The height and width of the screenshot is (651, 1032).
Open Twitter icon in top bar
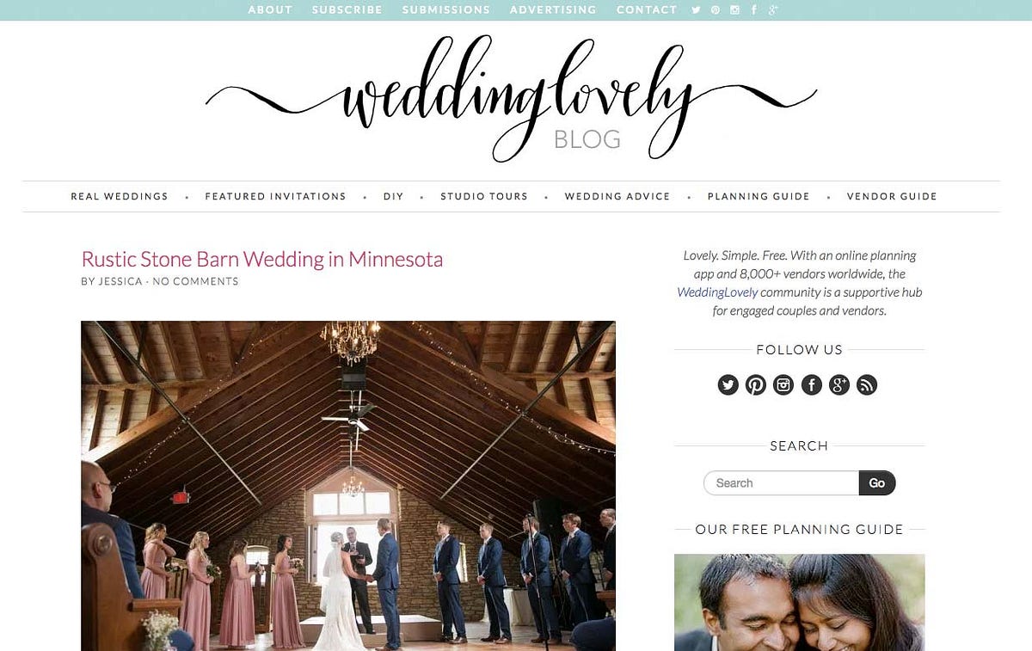coord(696,10)
